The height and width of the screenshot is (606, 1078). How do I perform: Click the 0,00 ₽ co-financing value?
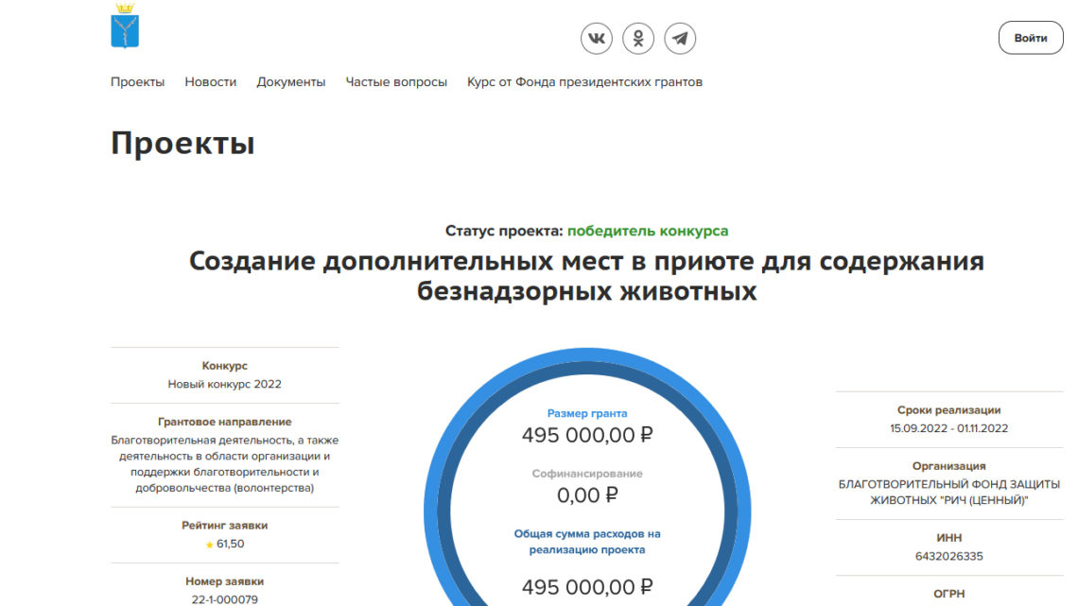tap(587, 495)
